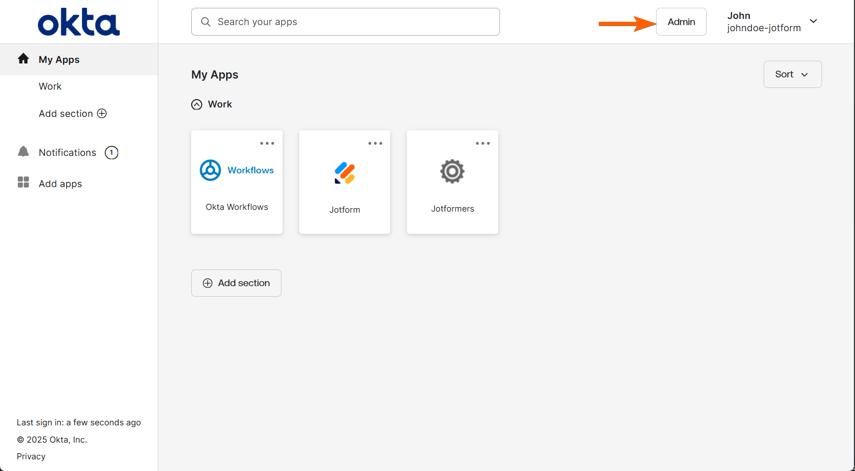Image resolution: width=855 pixels, height=471 pixels.
Task: Open the Jotformers tile ellipsis menu
Action: click(x=483, y=144)
